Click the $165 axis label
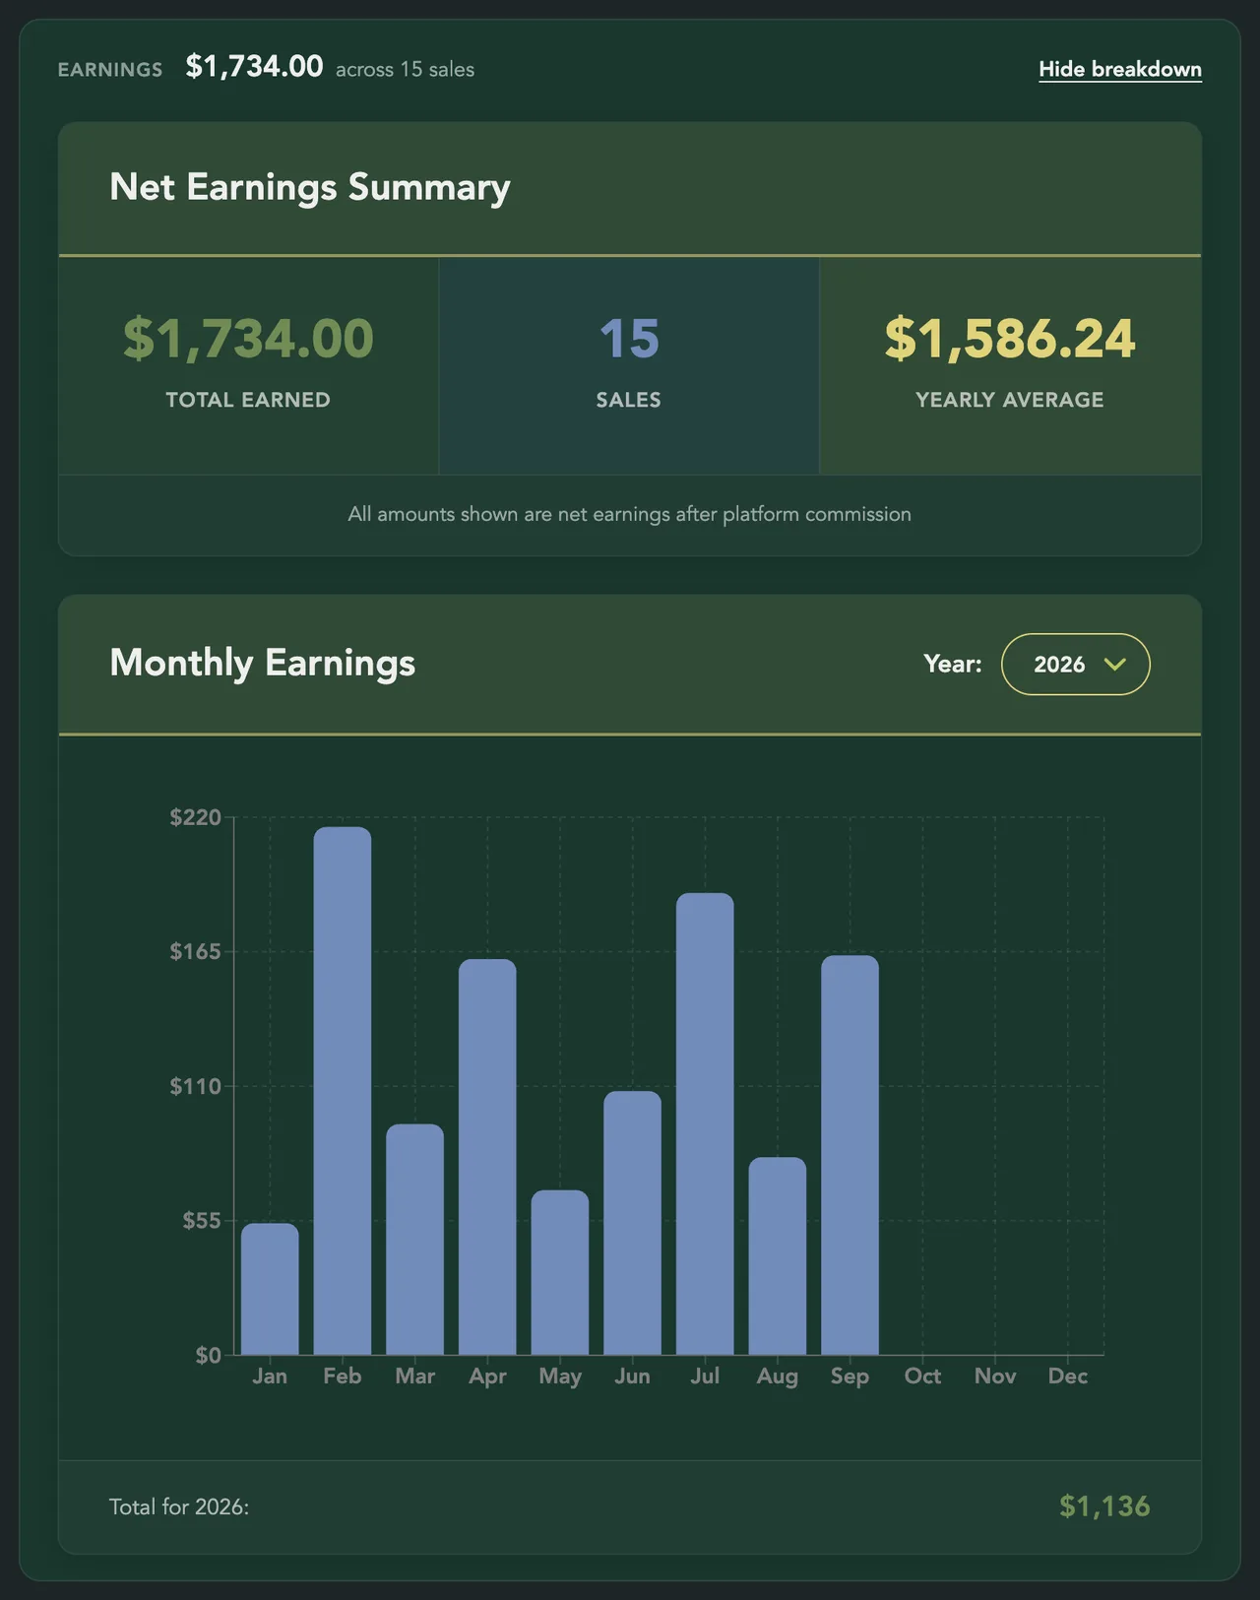 click(x=196, y=951)
